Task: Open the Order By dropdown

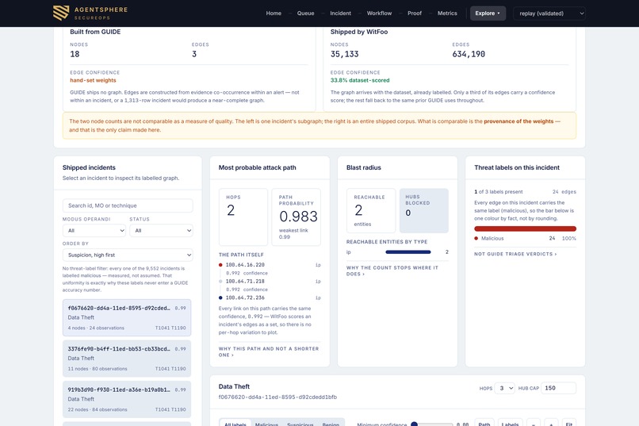Action: (x=128, y=255)
